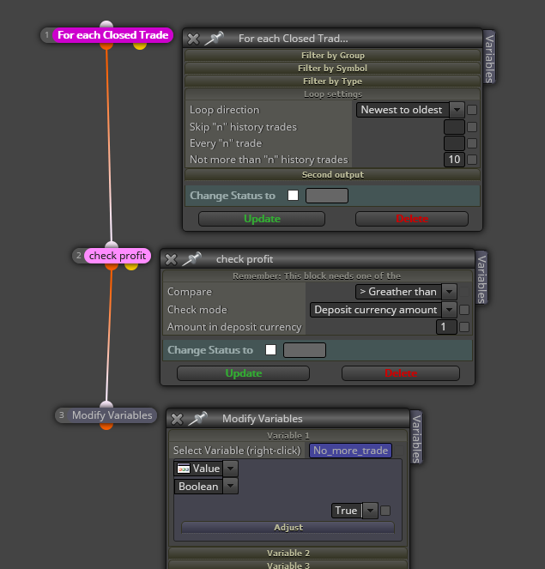Expand the Variable 2 section
This screenshot has height=569, width=545.
[288, 553]
